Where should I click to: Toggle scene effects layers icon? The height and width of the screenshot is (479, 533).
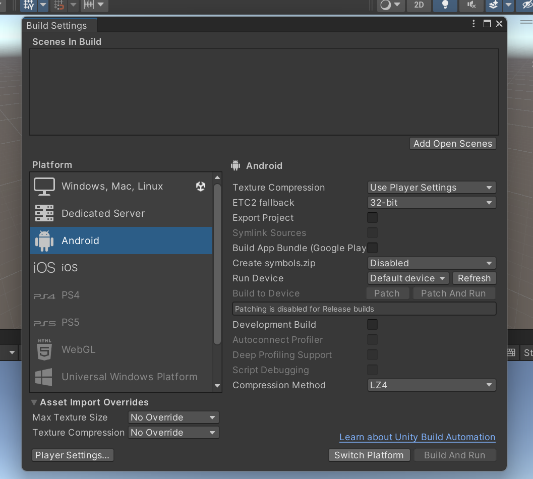pos(494,5)
